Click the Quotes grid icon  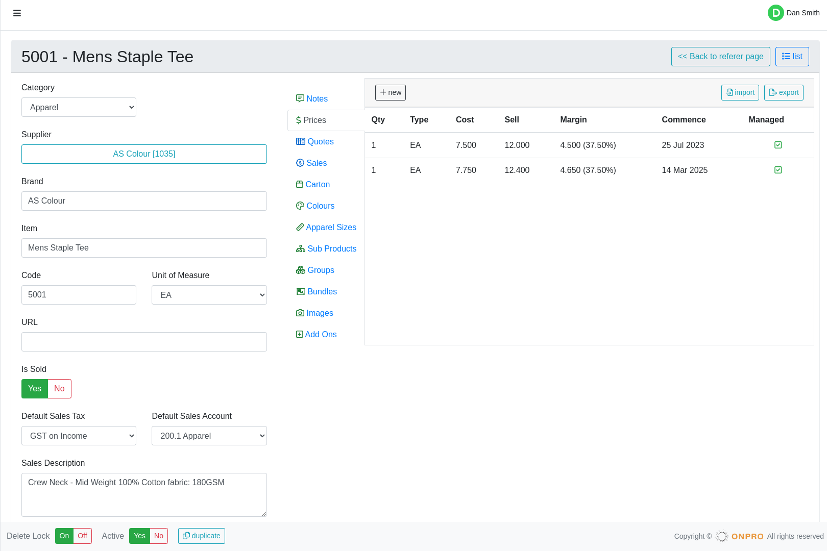pos(301,141)
